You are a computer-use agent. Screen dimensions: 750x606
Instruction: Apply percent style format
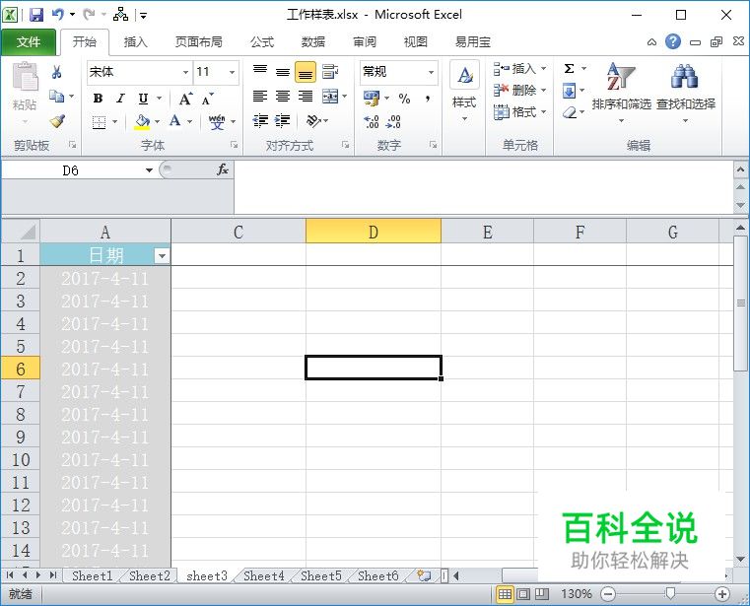[405, 99]
